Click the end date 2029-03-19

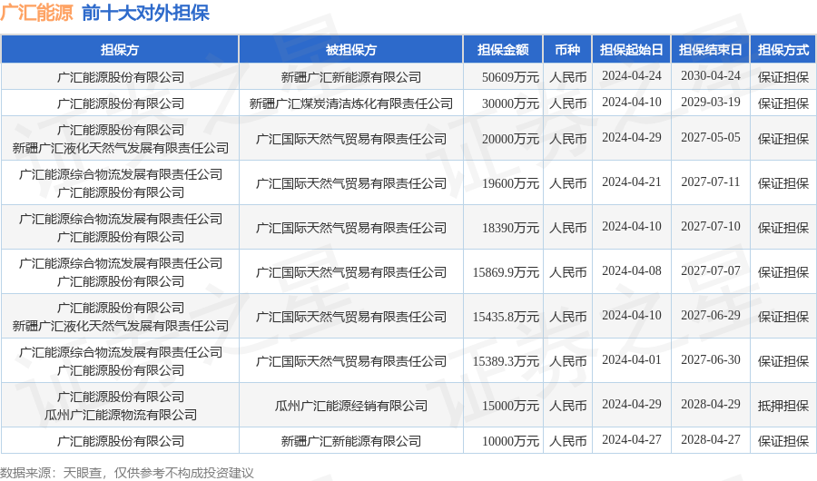pos(710,103)
